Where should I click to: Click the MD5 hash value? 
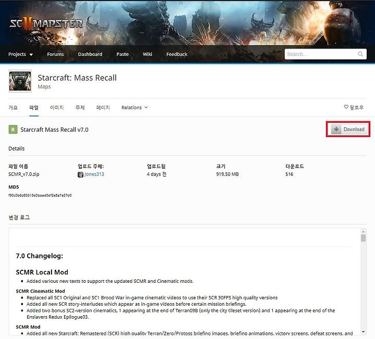40,195
